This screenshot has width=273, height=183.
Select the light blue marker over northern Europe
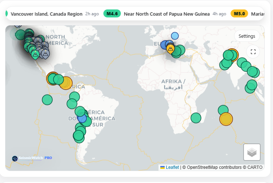(x=175, y=36)
